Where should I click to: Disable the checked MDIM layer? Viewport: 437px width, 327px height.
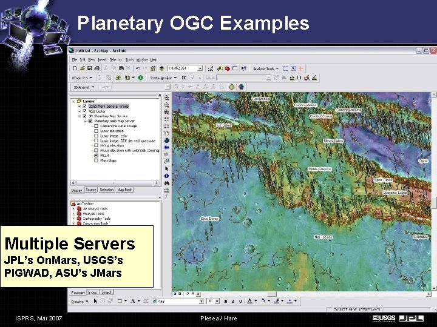click(x=96, y=156)
